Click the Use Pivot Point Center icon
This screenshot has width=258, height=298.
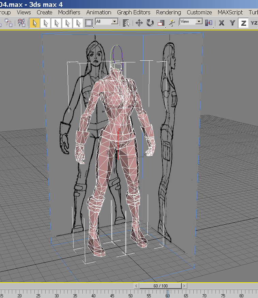coord(209,23)
